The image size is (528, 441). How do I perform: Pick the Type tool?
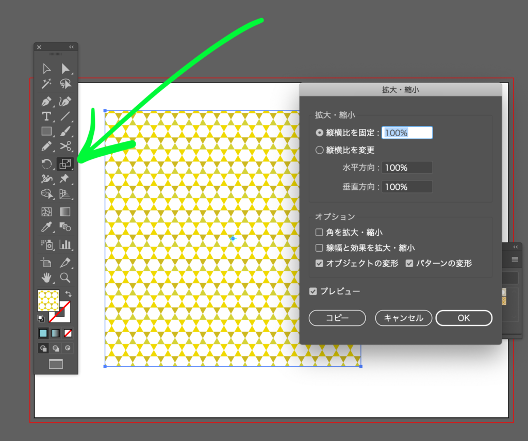(x=46, y=116)
